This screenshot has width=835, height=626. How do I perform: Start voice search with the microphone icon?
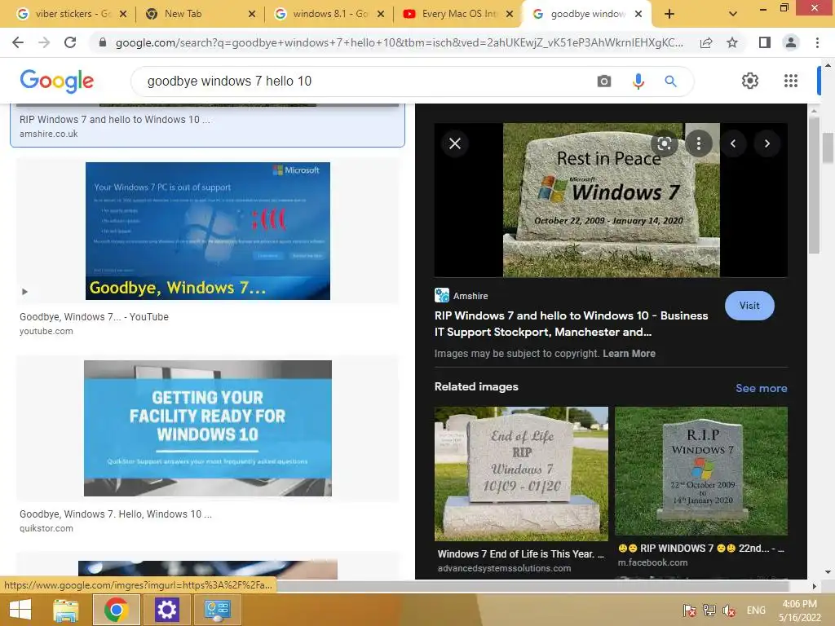pyautogui.click(x=638, y=81)
